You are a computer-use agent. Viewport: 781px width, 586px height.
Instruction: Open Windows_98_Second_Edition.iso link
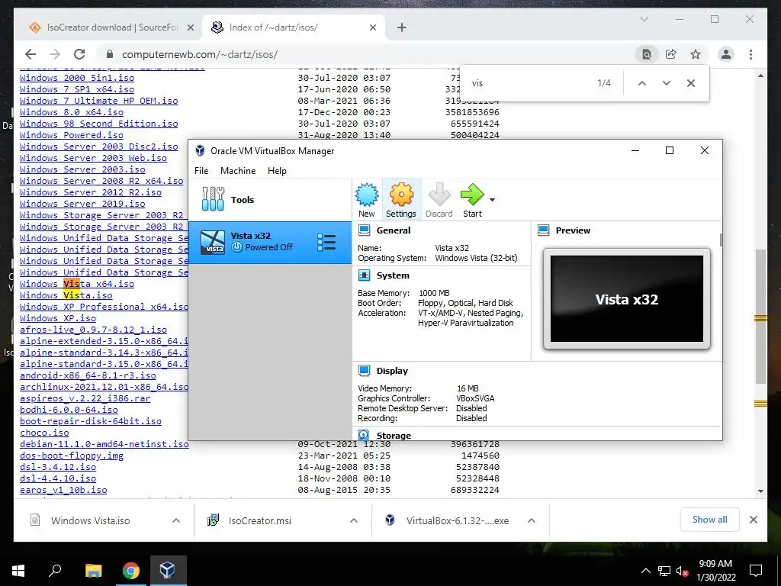coord(98,124)
